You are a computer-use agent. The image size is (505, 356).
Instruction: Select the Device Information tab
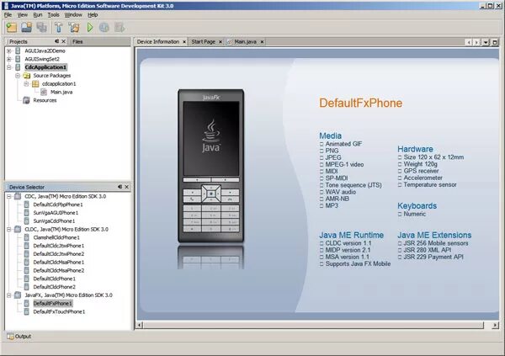pos(158,41)
